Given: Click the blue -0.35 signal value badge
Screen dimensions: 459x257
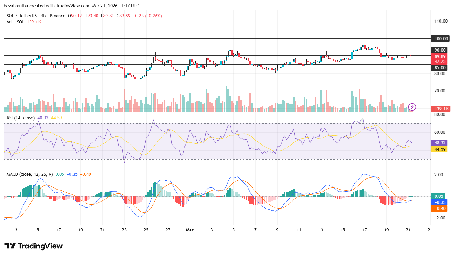Looking at the screenshot, I should click(439, 202).
